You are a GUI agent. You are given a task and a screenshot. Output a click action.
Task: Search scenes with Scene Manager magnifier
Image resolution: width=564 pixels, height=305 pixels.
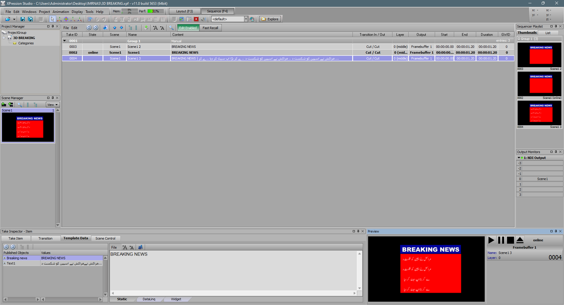pyautogui.click(x=20, y=104)
